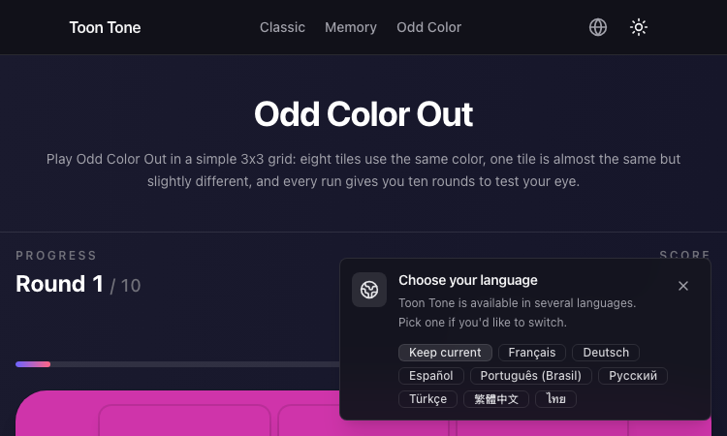This screenshot has width=727, height=436.
Task: Choose Keep current language option
Action: (445, 353)
